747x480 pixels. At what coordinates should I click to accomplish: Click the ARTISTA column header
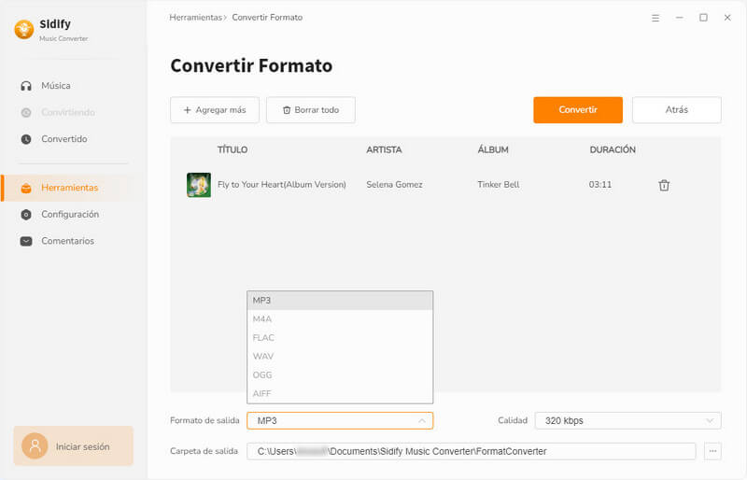(x=384, y=149)
